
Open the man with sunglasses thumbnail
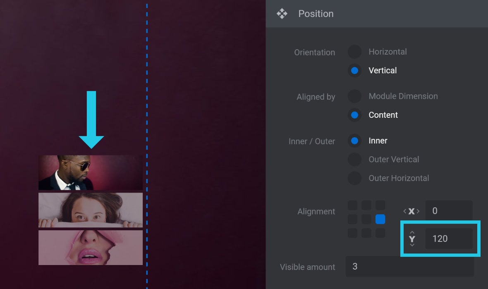(91, 173)
